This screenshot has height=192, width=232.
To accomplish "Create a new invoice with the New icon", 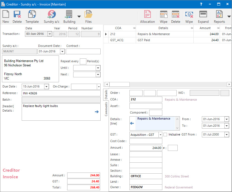I will [5, 16].
